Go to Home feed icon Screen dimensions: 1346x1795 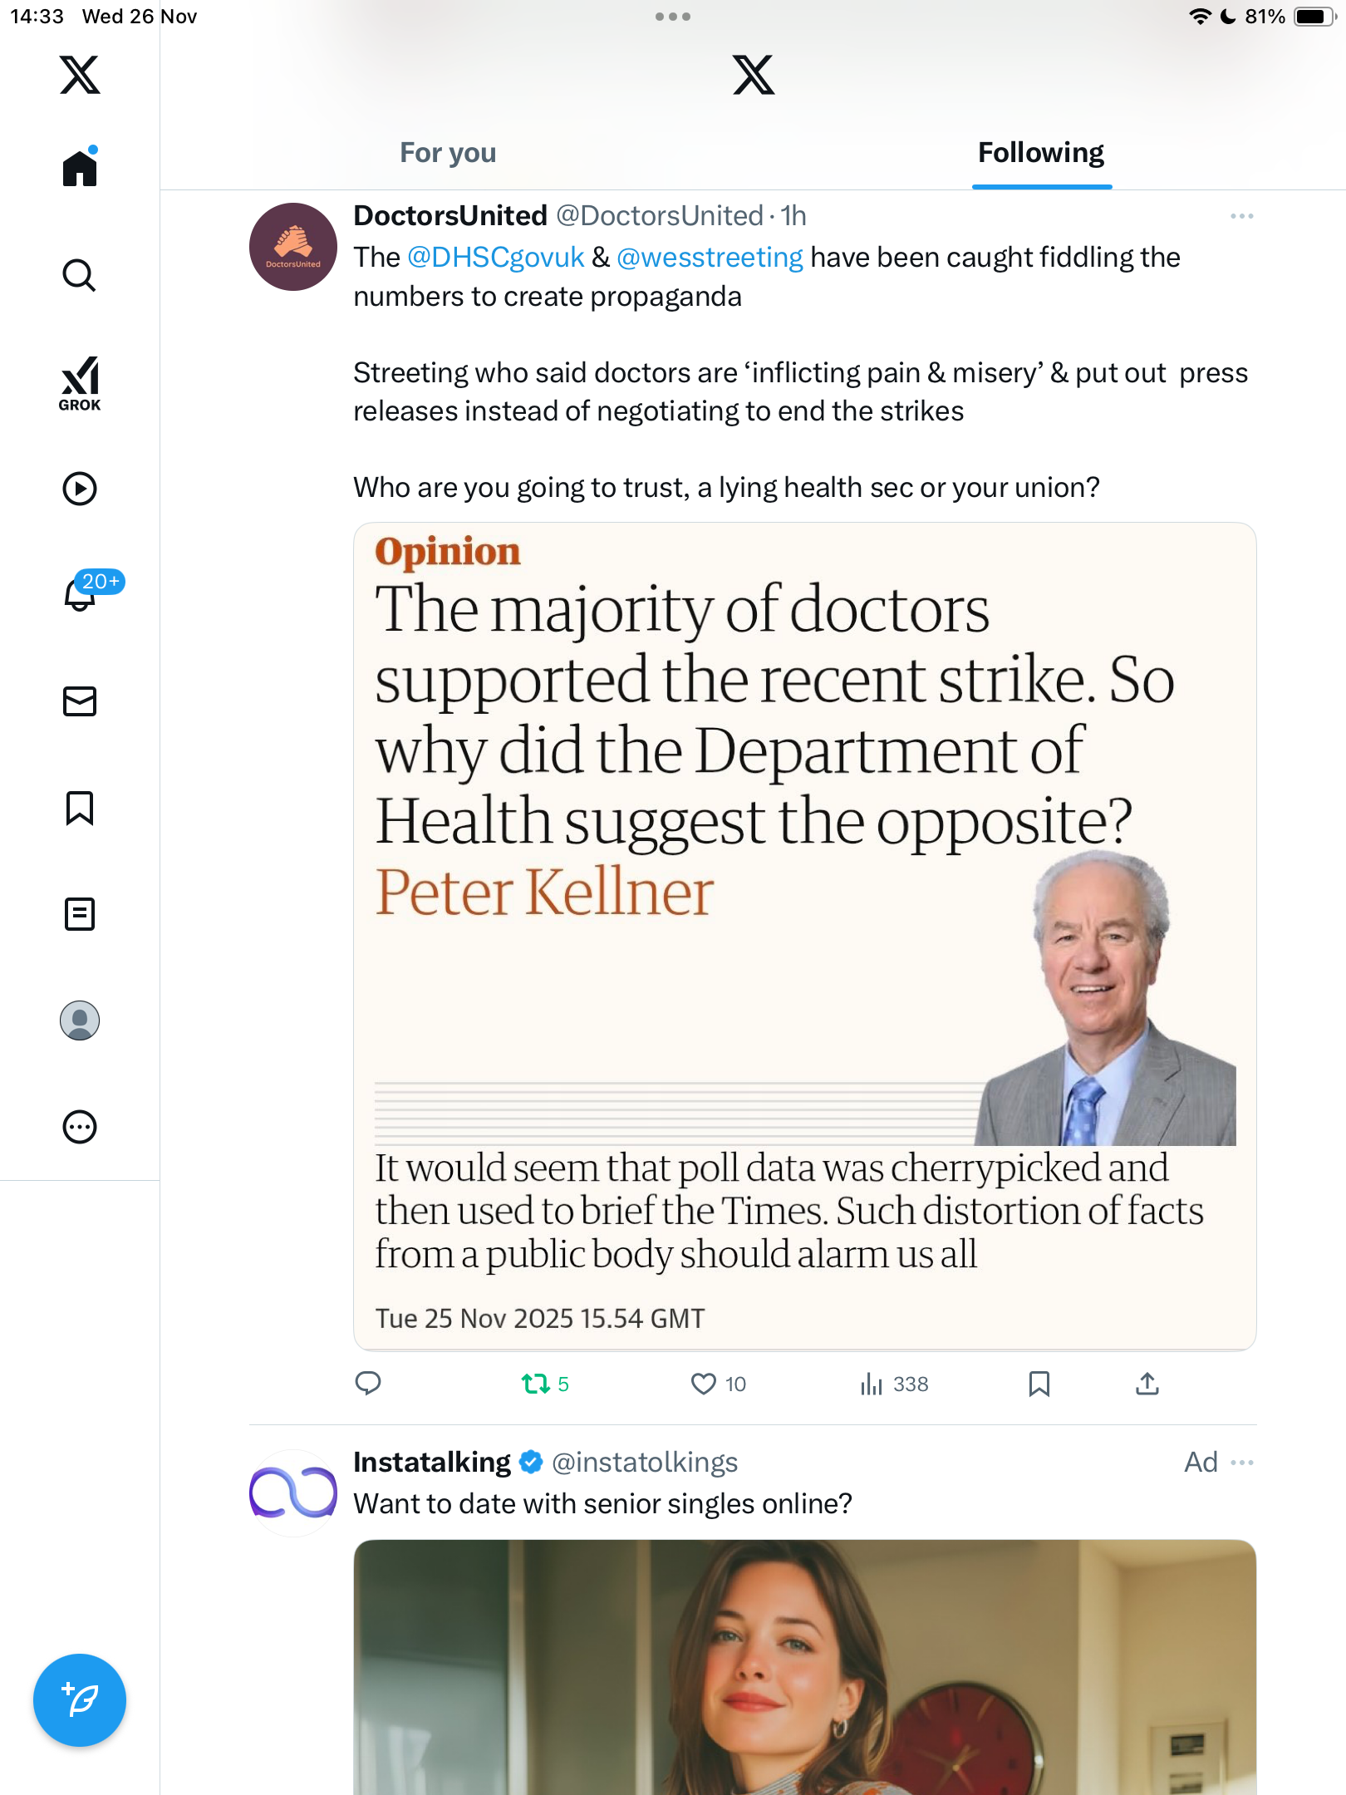pyautogui.click(x=80, y=169)
